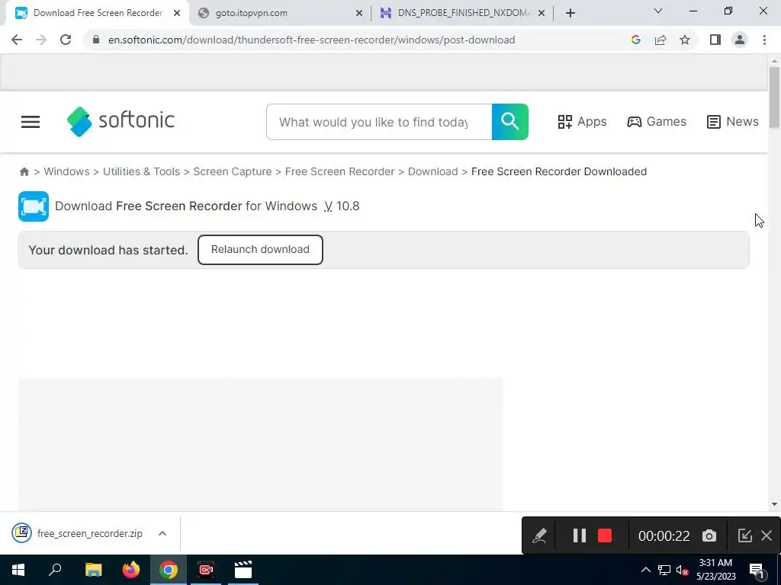Open the Games section
Screen dimensions: 781x585
[657, 122]
